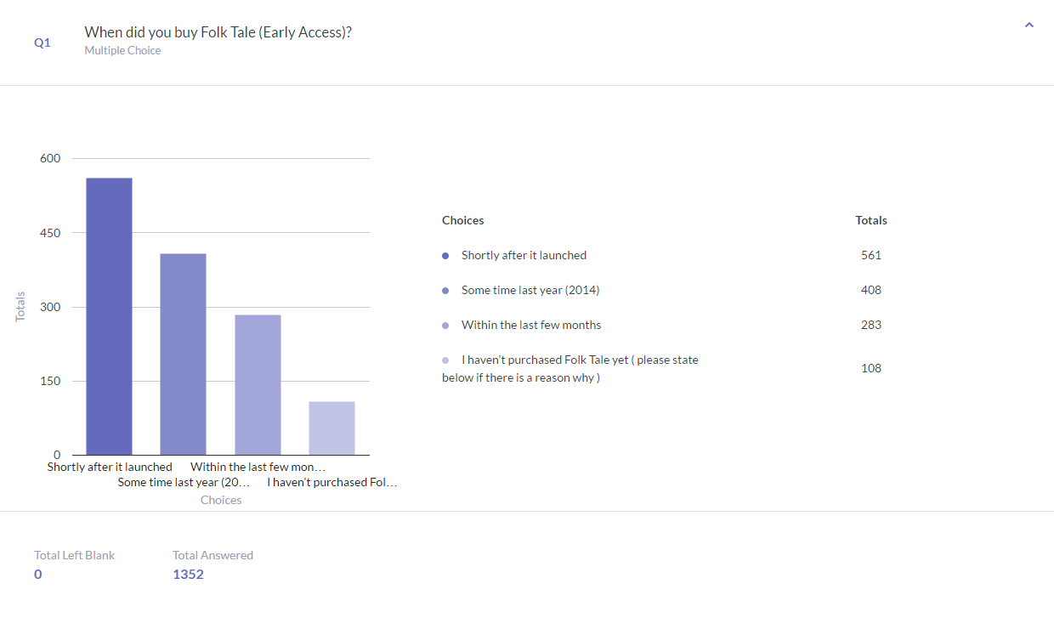This screenshot has height=618, width=1054.
Task: Click the total value 108
Action: coord(871,368)
